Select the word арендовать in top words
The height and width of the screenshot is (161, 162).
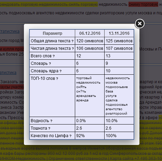click(x=86, y=96)
